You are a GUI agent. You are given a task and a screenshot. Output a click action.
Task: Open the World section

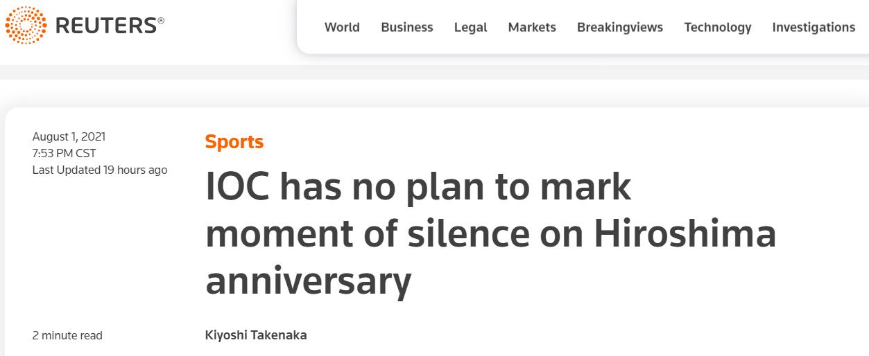342,27
